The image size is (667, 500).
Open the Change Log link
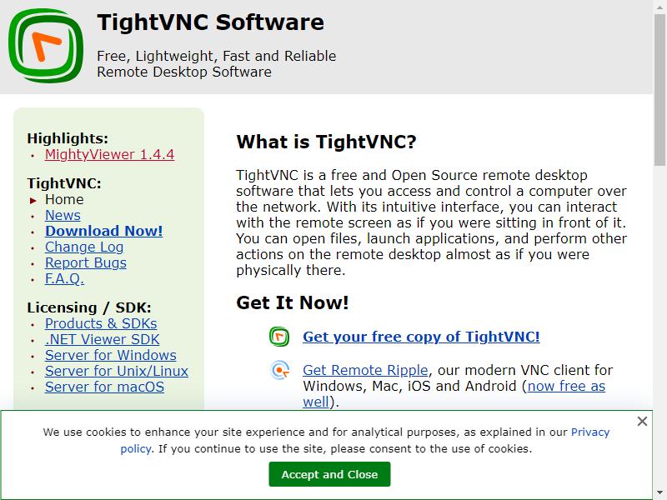pyautogui.click(x=84, y=247)
